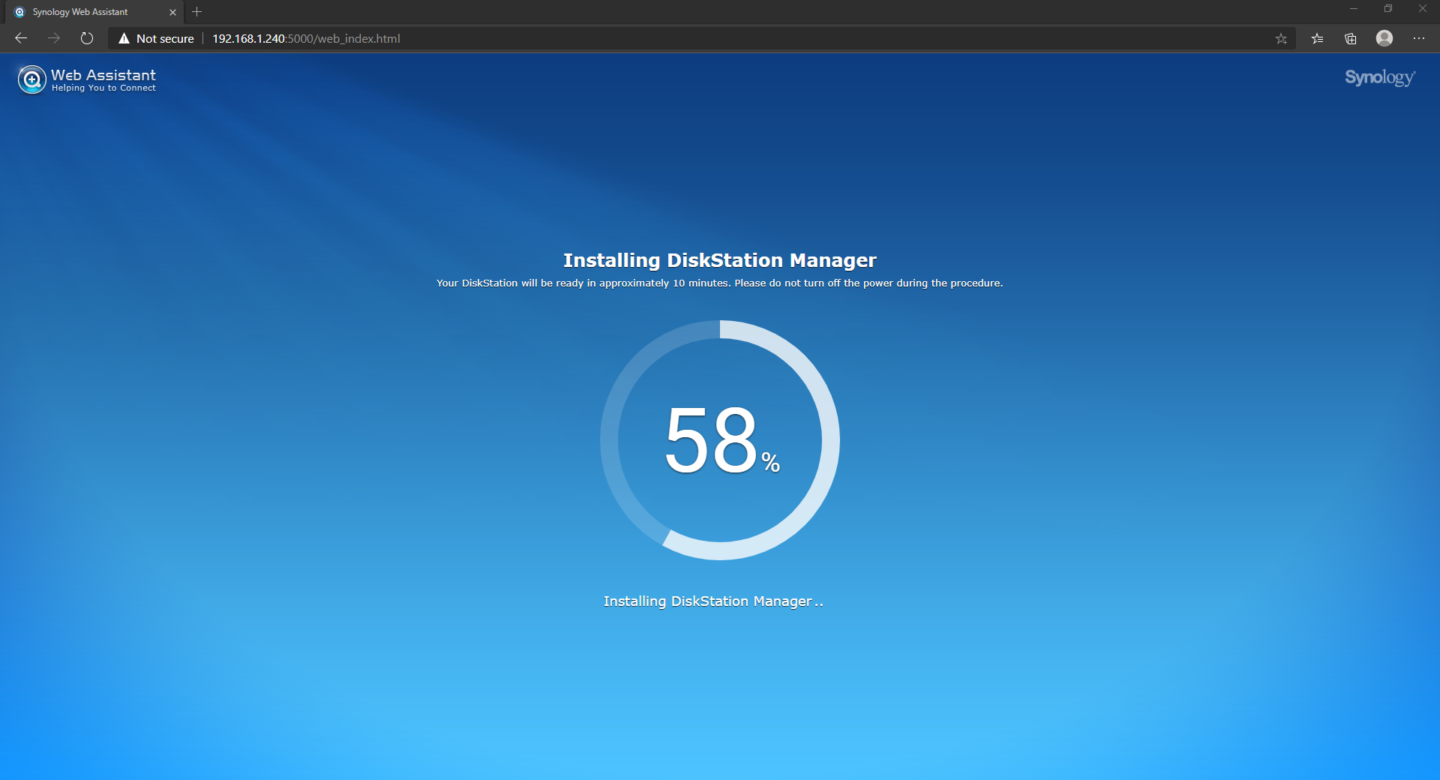
Task: Click the 58% progress ring
Action: (x=720, y=440)
